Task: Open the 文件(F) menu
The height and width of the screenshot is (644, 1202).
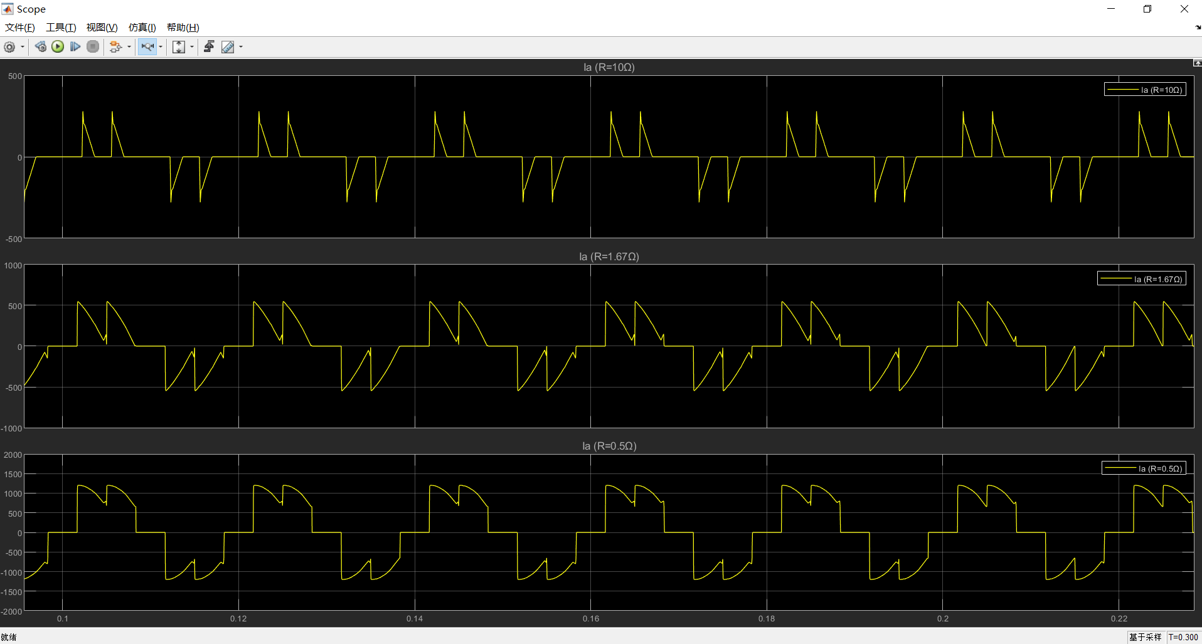Action: point(19,28)
